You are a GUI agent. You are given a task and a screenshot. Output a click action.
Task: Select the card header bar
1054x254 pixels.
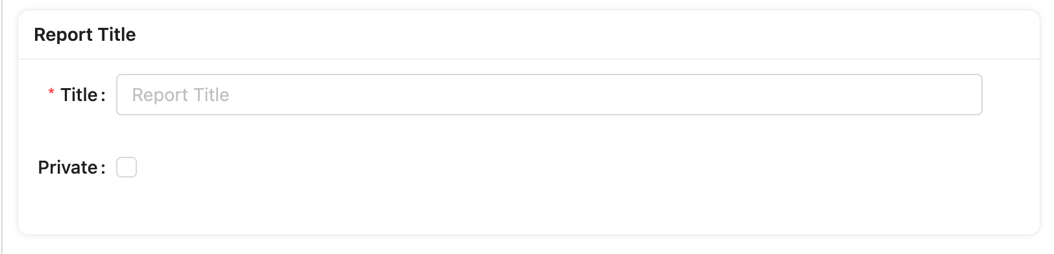click(529, 35)
